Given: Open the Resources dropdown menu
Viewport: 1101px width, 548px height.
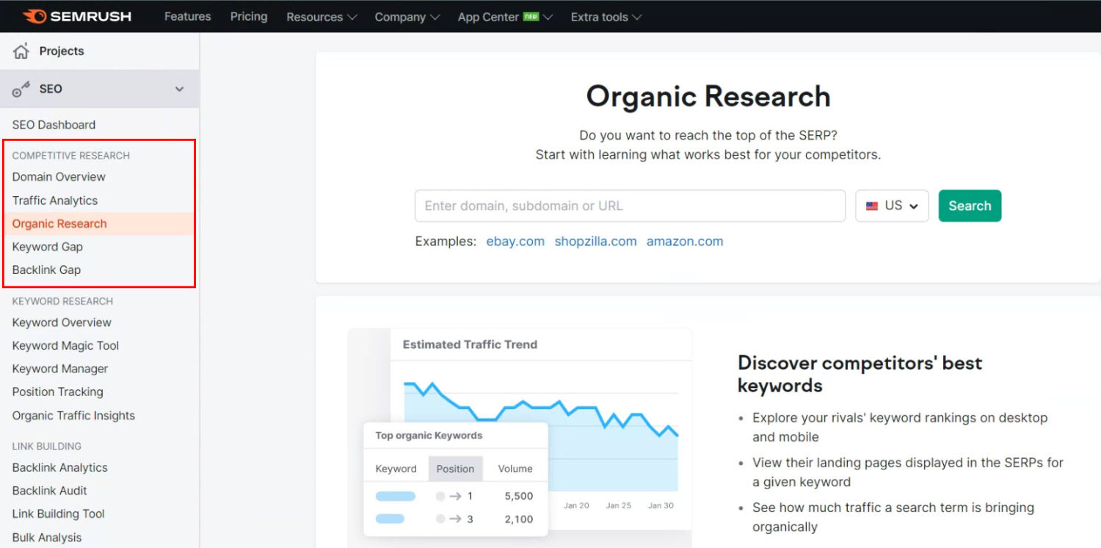Looking at the screenshot, I should 321,17.
